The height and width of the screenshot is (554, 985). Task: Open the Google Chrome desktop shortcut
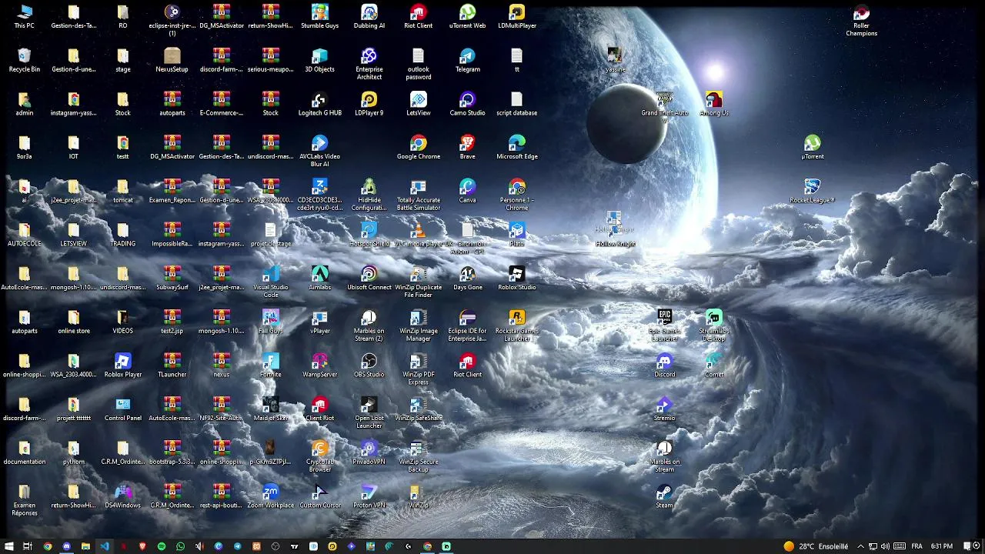click(x=418, y=148)
